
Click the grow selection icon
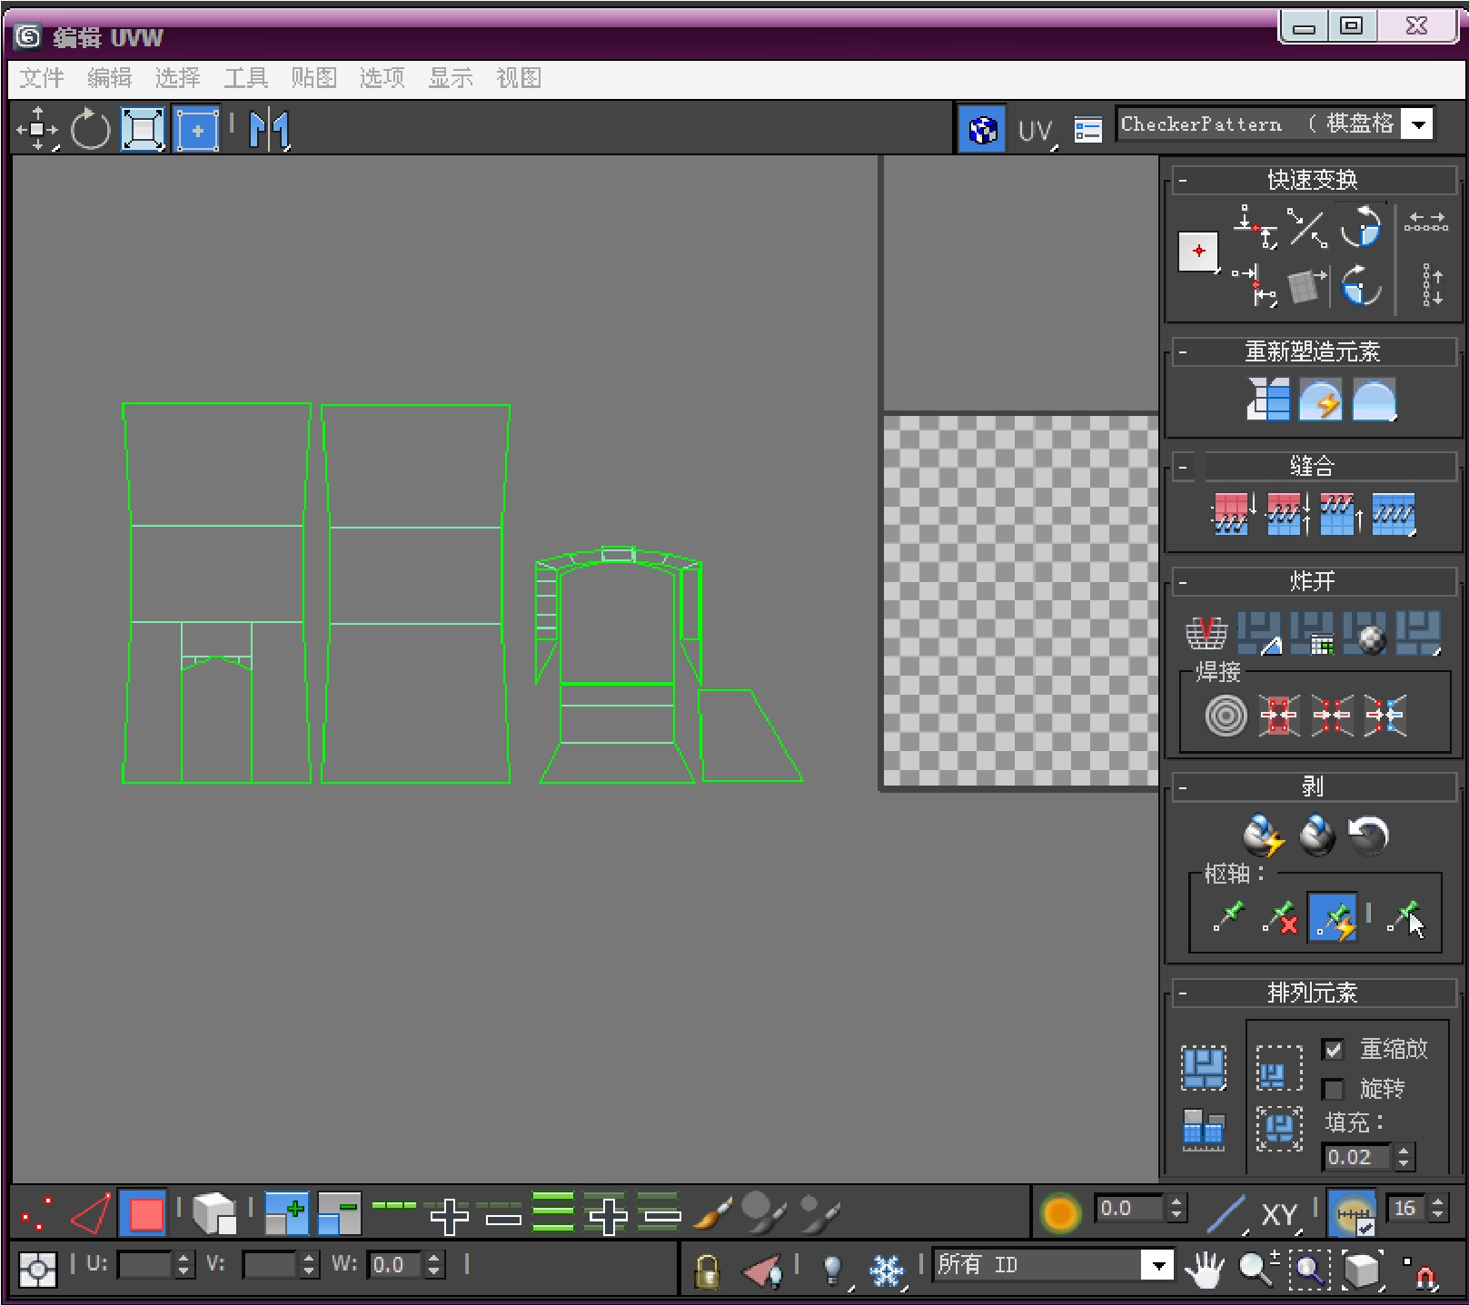(286, 1213)
